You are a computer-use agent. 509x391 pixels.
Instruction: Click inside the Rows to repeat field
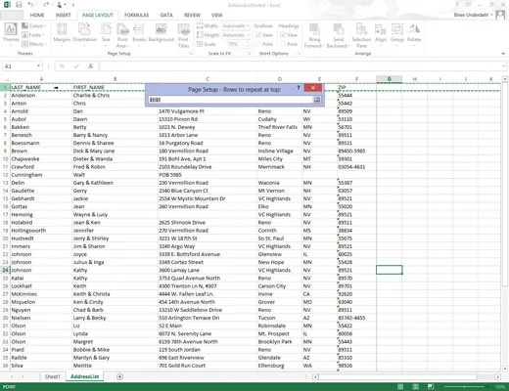[231, 100]
